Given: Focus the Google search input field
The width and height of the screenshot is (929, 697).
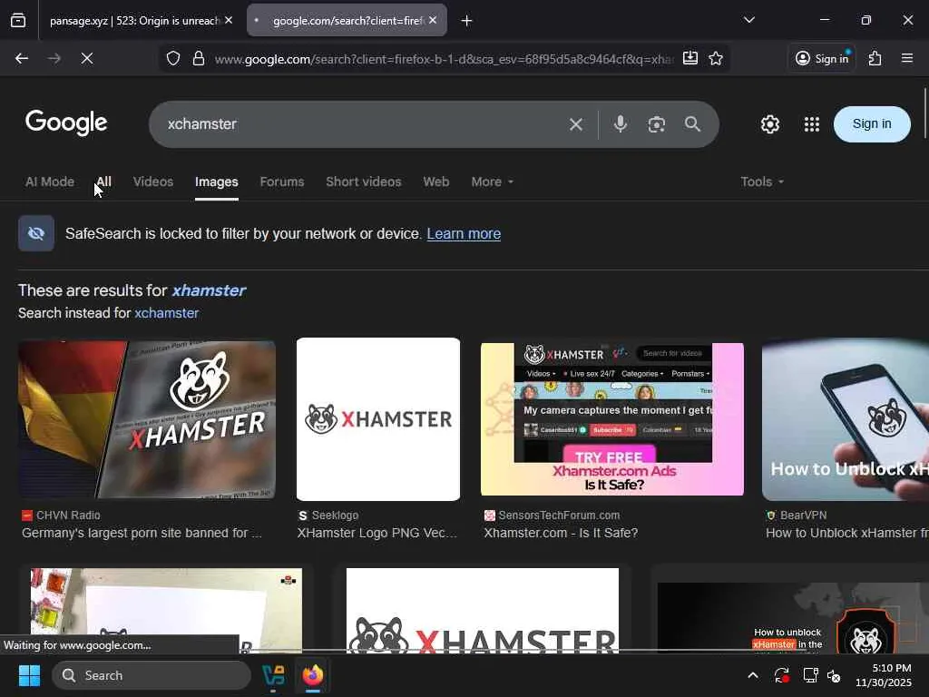Looking at the screenshot, I should click(x=361, y=123).
